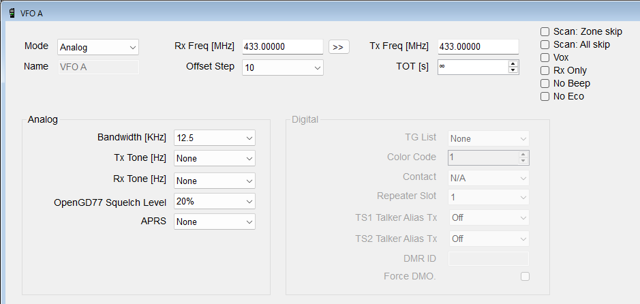Open the OpenGD77 Squelch Level dropdown
Viewport: 640px width, 304px height.
(214, 202)
